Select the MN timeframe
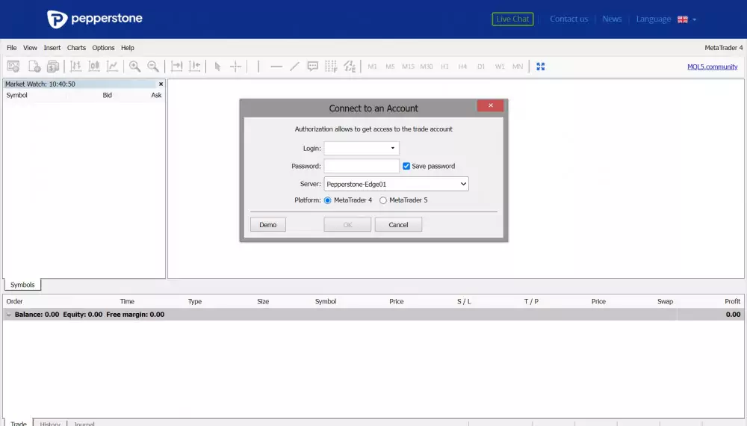Viewport: 747px width, 426px height. point(518,67)
